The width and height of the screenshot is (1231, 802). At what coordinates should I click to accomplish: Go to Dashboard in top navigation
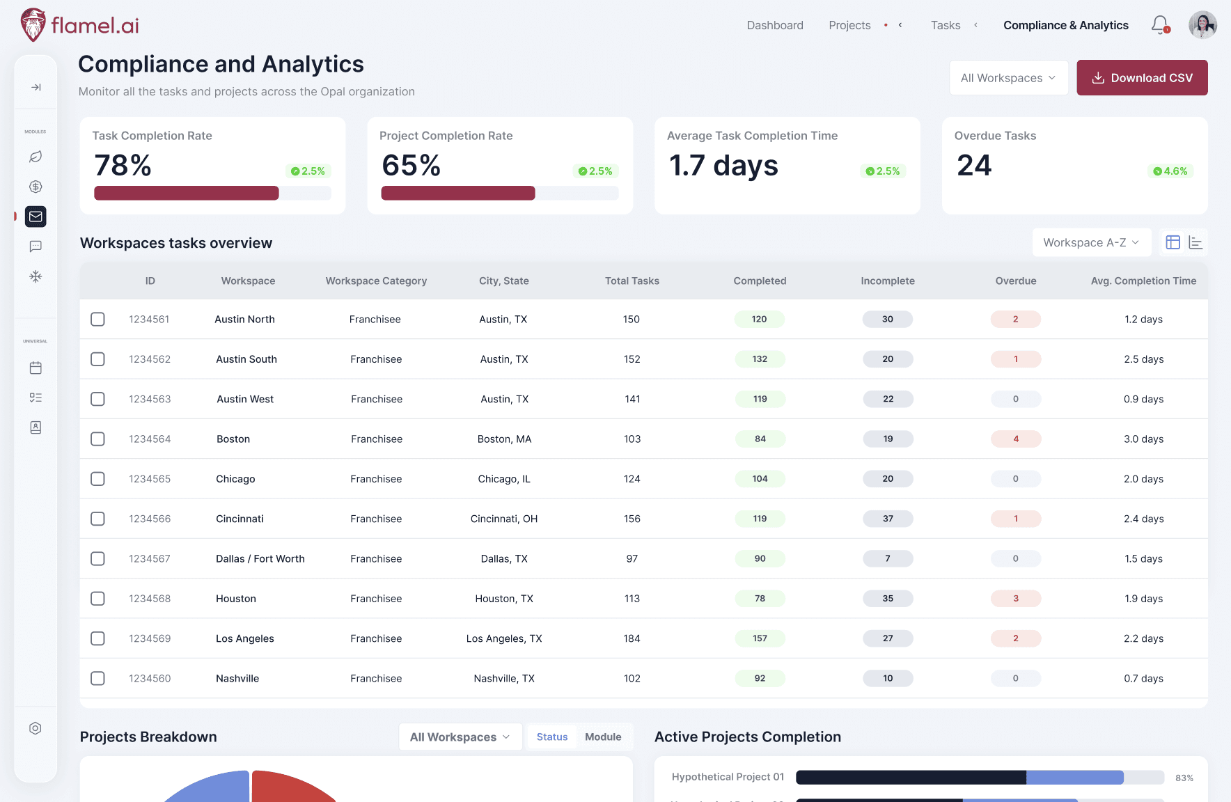click(x=775, y=25)
